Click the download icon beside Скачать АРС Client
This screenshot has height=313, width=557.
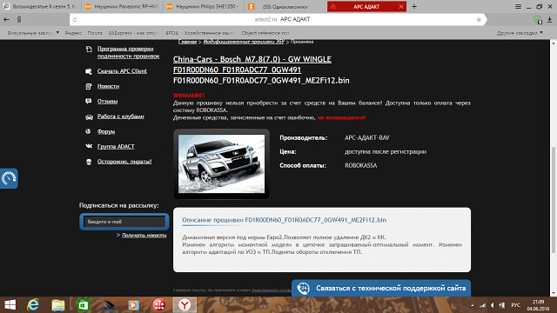[x=89, y=71]
